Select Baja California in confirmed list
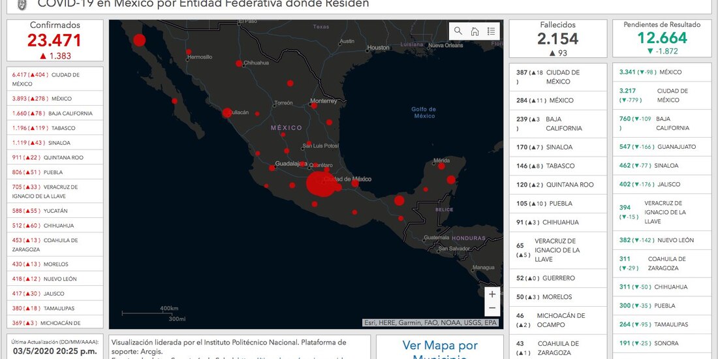718x359 pixels. point(55,114)
